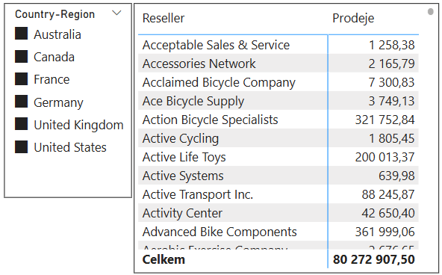442x275 pixels.
Task: Select the Activity Center reseller
Action: [x=182, y=213]
